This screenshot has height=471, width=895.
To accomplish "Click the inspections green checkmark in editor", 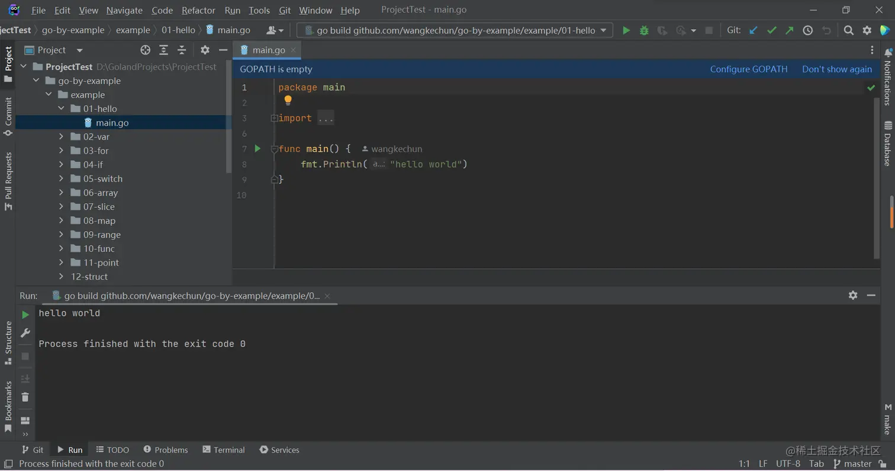I will coord(871,88).
